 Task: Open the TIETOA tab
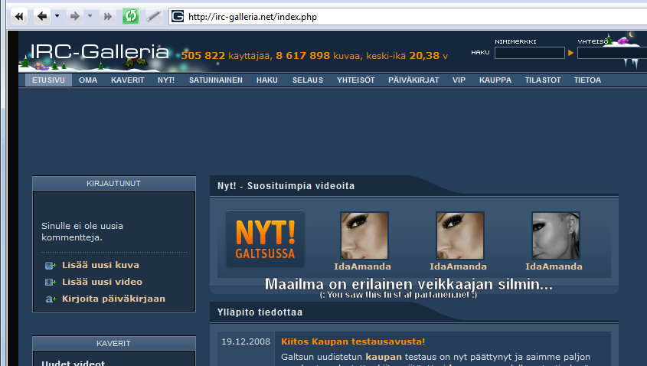tap(587, 80)
